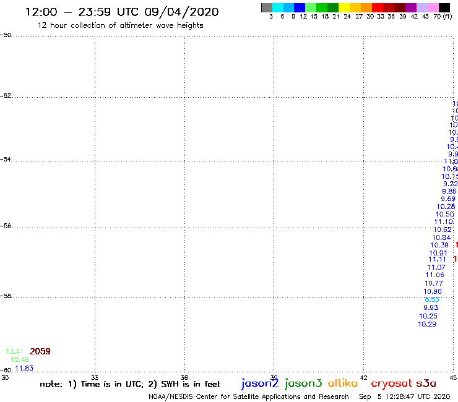Click the yellow swatch in the color legend

coord(344,7)
